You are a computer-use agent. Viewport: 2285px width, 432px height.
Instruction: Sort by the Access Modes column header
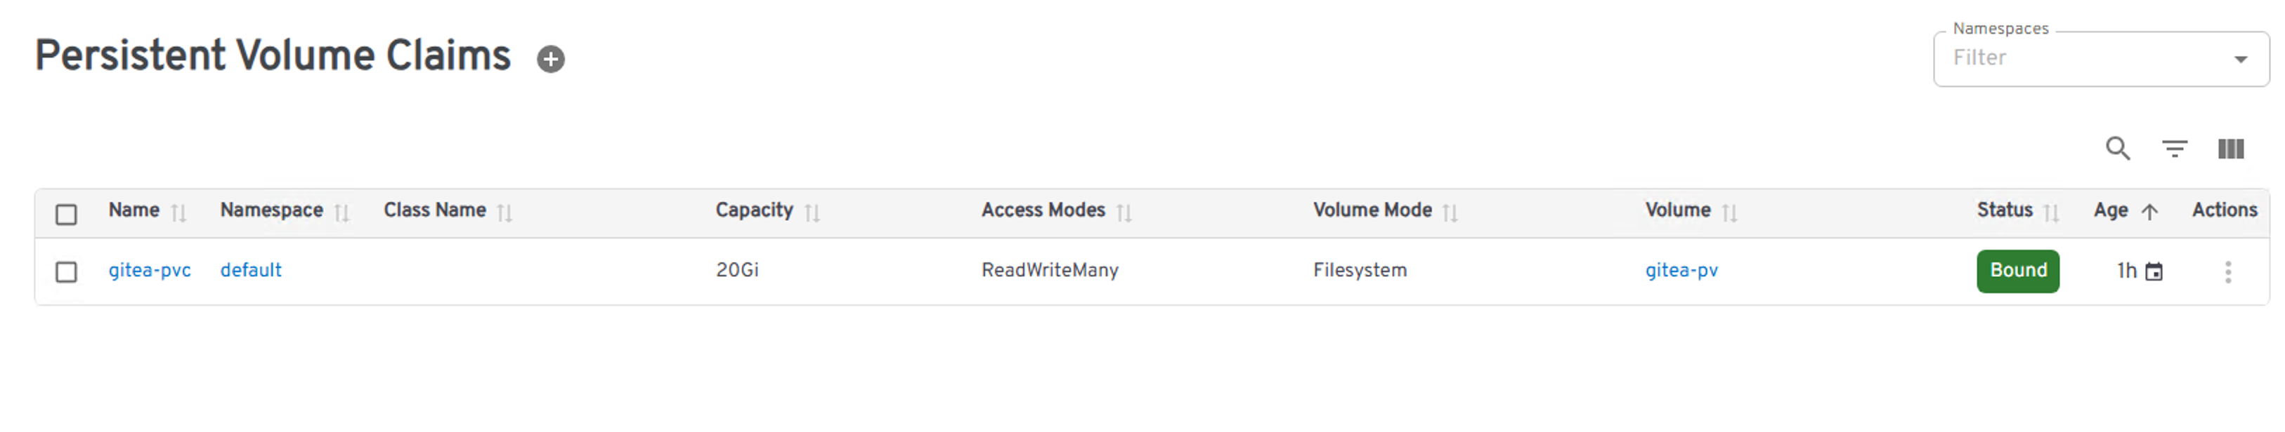click(x=1042, y=210)
